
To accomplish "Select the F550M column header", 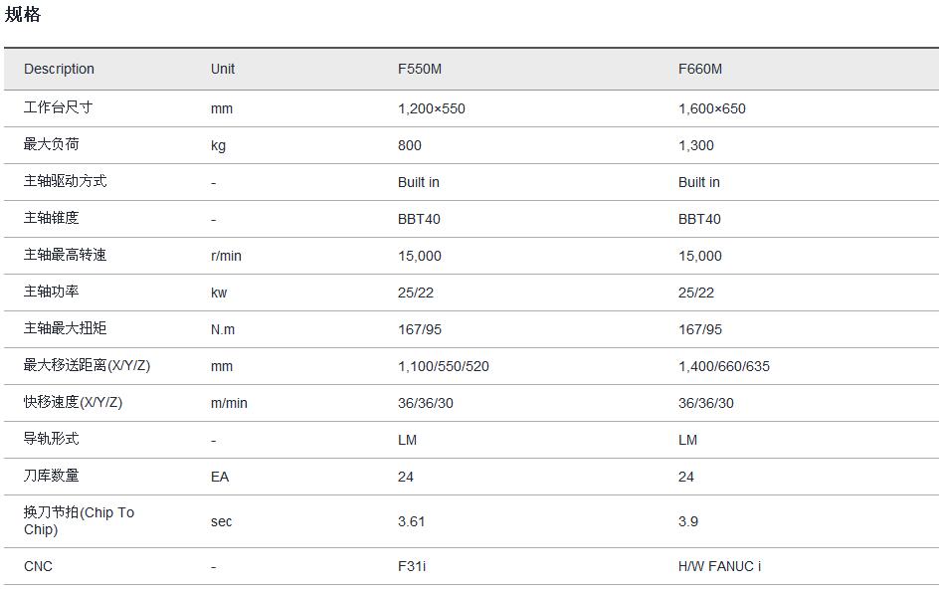I will click(420, 69).
